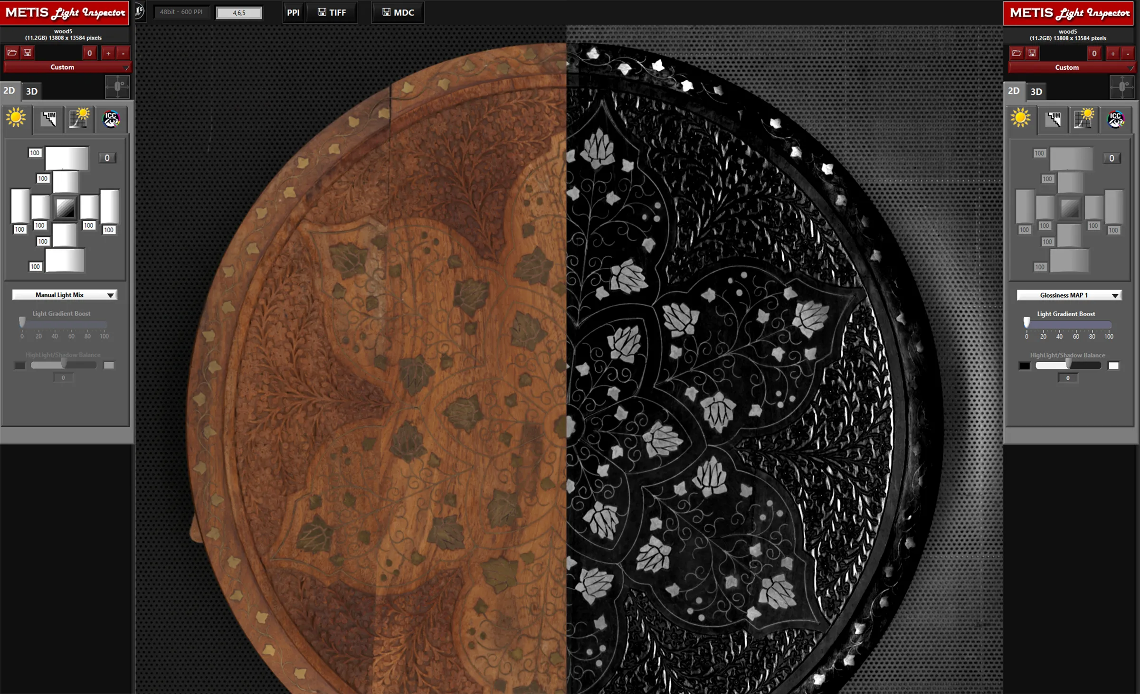Click the 4,6,5 input field in the toolbar

239,13
